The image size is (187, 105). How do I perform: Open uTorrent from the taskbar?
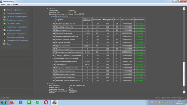pyautogui.click(x=29, y=102)
